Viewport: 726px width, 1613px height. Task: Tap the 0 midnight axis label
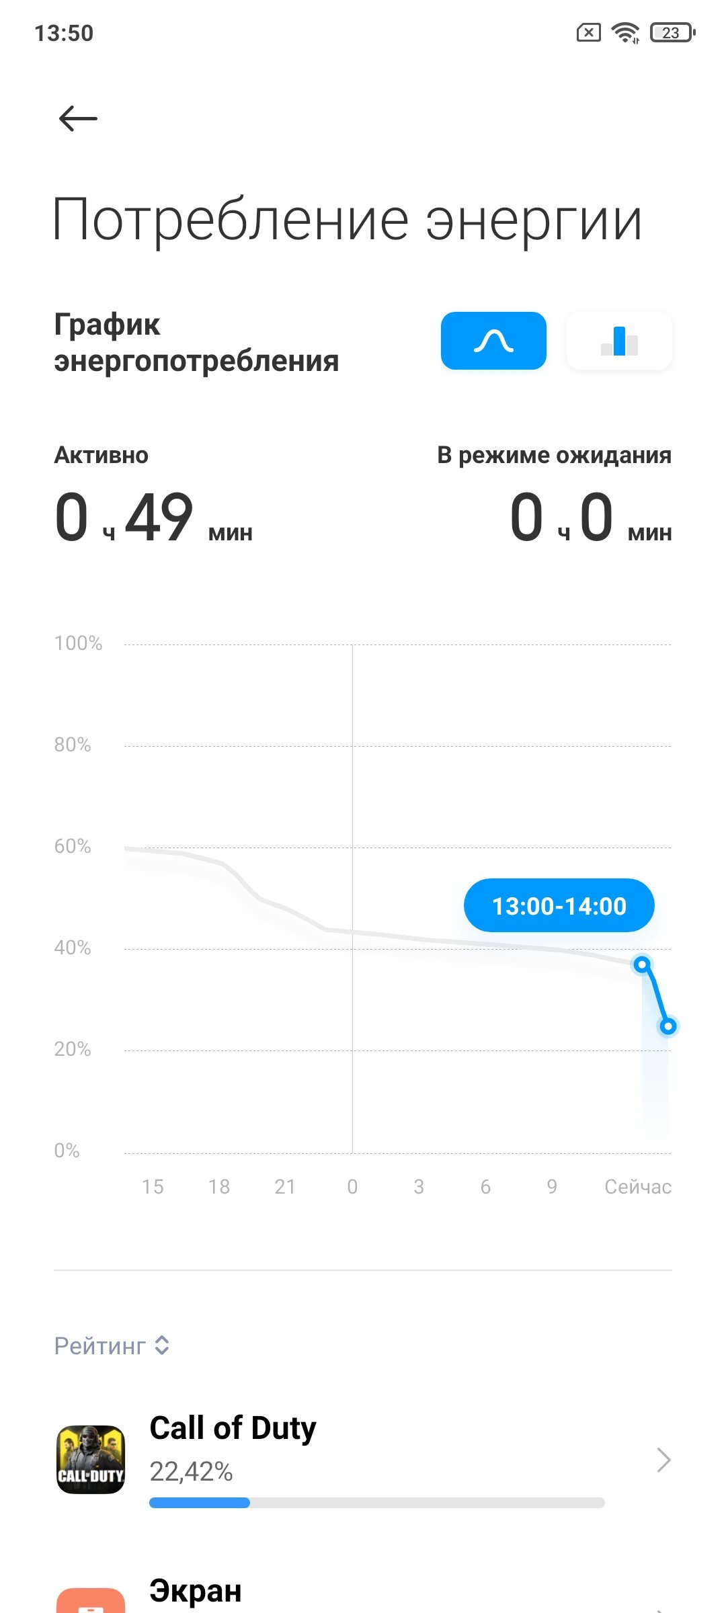352,1187
